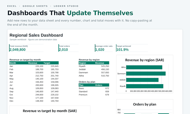Click the Riyadh bar in the region chart
190x114 pixels.
coord(145,86)
